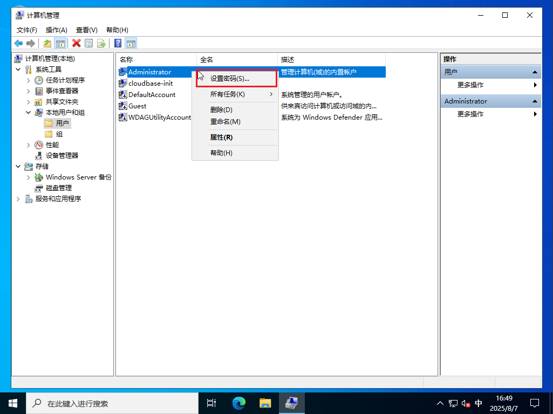Select the 组 folder under 本地用户和组
553x414 pixels.
[x=59, y=134]
